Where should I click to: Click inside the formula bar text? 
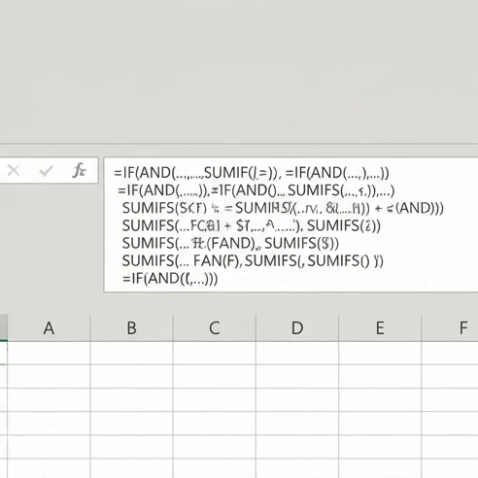click(x=290, y=224)
